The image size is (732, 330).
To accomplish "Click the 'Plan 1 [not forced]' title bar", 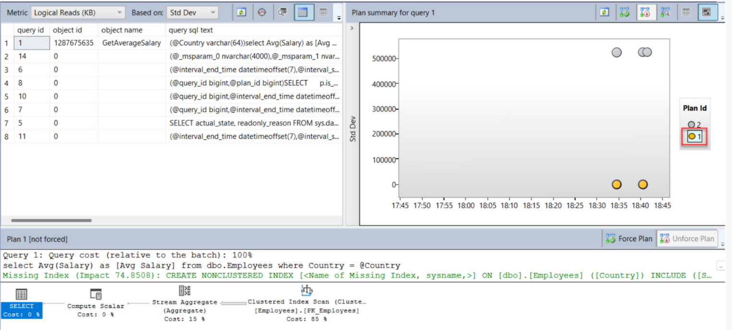I will pos(37,239).
